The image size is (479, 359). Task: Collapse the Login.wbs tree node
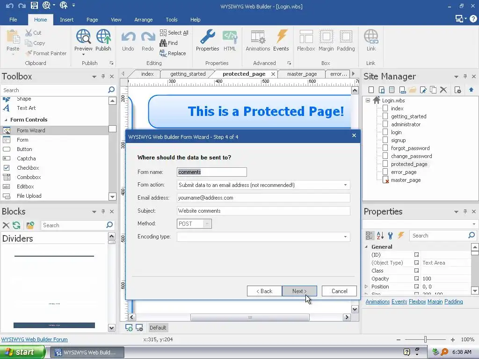click(x=368, y=100)
